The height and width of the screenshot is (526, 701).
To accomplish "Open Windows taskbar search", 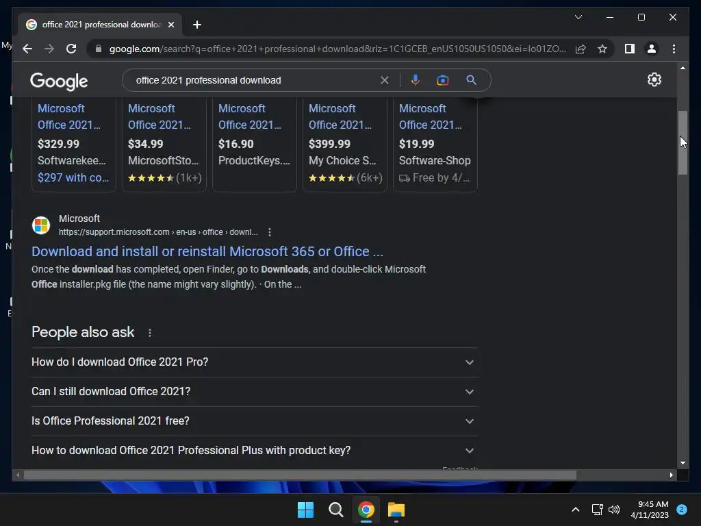I will [x=335, y=510].
